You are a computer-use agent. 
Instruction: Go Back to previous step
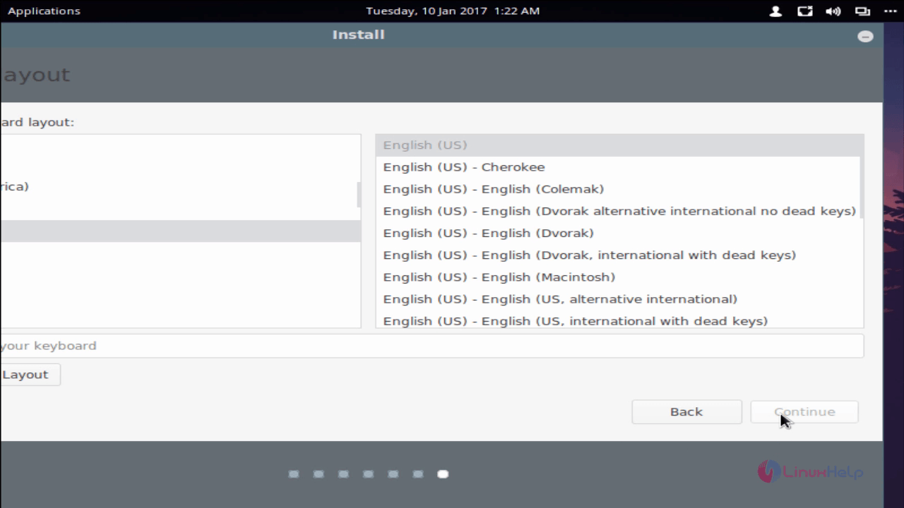686,412
